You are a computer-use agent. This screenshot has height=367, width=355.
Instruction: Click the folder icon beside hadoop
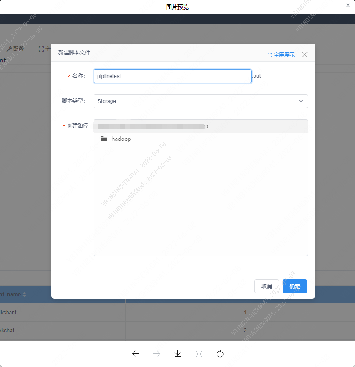tap(104, 139)
